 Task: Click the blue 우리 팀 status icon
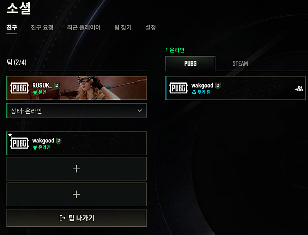pos(194,92)
